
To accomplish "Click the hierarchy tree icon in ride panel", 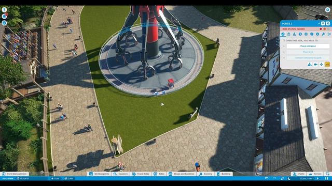I will (x=310, y=65).
